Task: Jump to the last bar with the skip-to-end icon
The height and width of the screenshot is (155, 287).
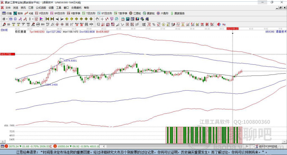Action: 52,19
